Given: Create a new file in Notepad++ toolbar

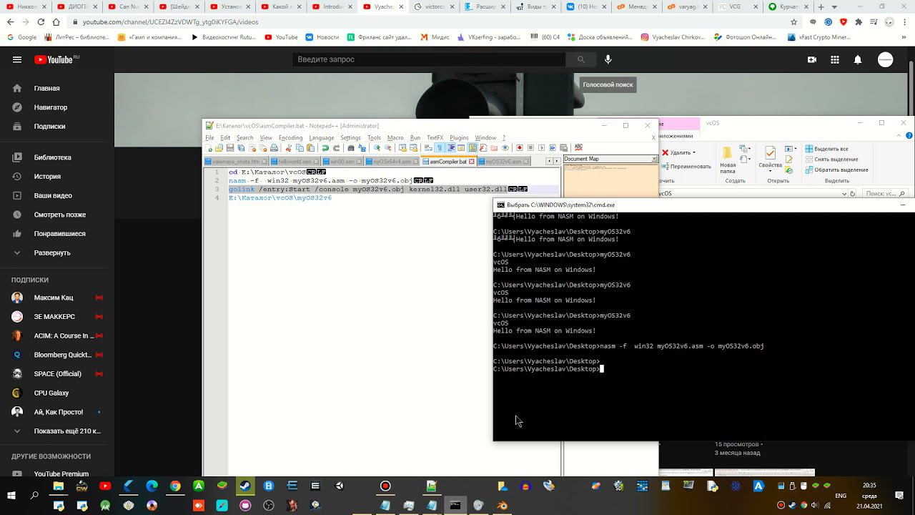Looking at the screenshot, I should 209,148.
